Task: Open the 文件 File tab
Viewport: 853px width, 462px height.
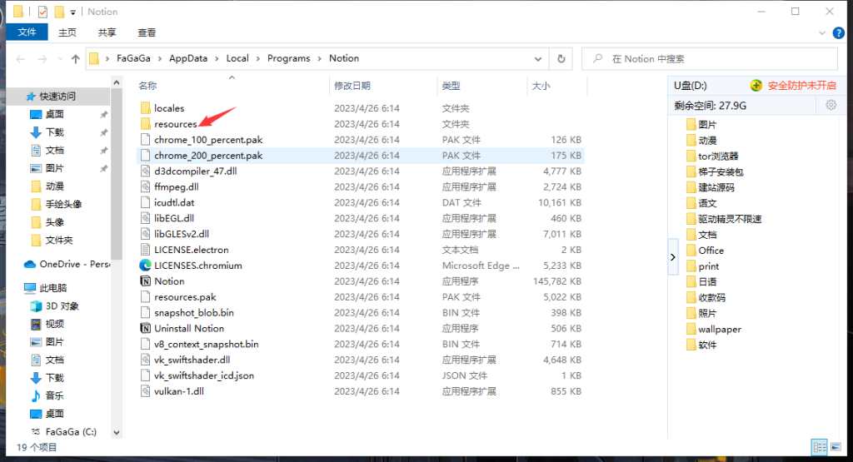Action: click(27, 32)
